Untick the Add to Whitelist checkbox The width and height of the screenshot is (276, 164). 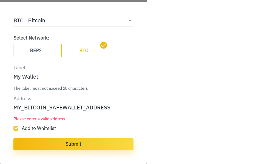16,129
